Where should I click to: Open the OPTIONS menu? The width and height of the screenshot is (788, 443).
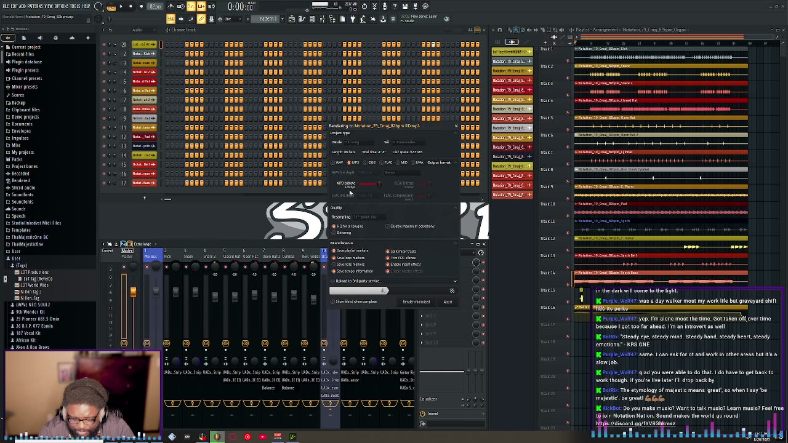(x=61, y=6)
